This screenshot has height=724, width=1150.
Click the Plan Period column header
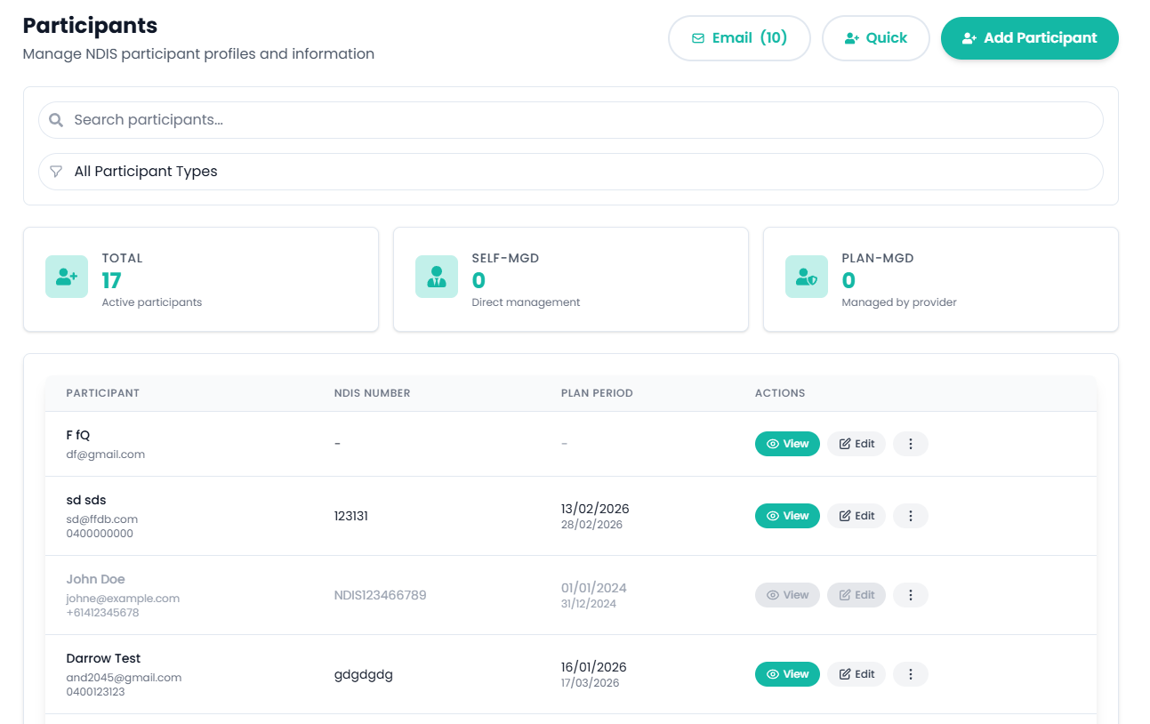[x=596, y=393]
